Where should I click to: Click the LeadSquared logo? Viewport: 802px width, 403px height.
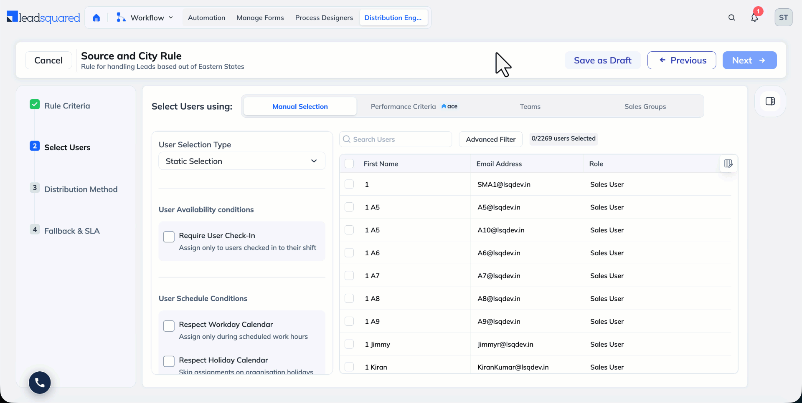[x=43, y=18]
